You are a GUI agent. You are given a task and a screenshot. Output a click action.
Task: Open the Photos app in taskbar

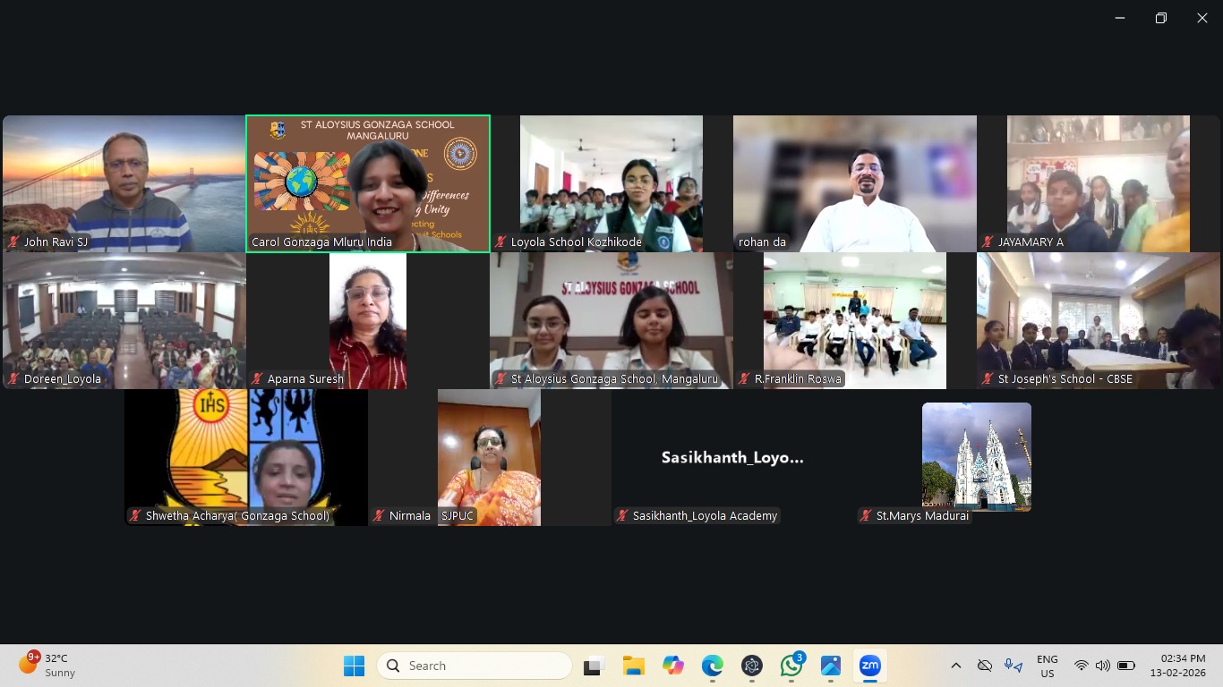click(831, 666)
